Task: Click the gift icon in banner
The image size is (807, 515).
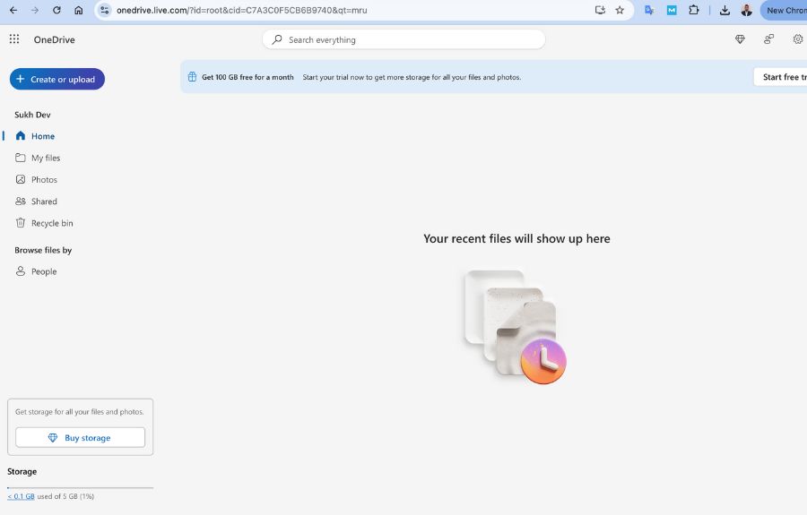Action: tap(192, 77)
